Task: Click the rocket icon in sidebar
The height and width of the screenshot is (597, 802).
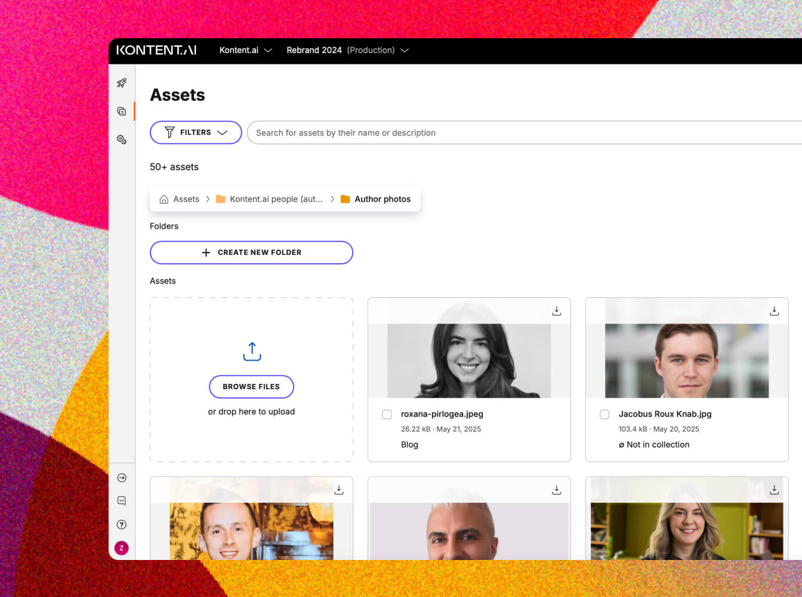Action: click(122, 83)
